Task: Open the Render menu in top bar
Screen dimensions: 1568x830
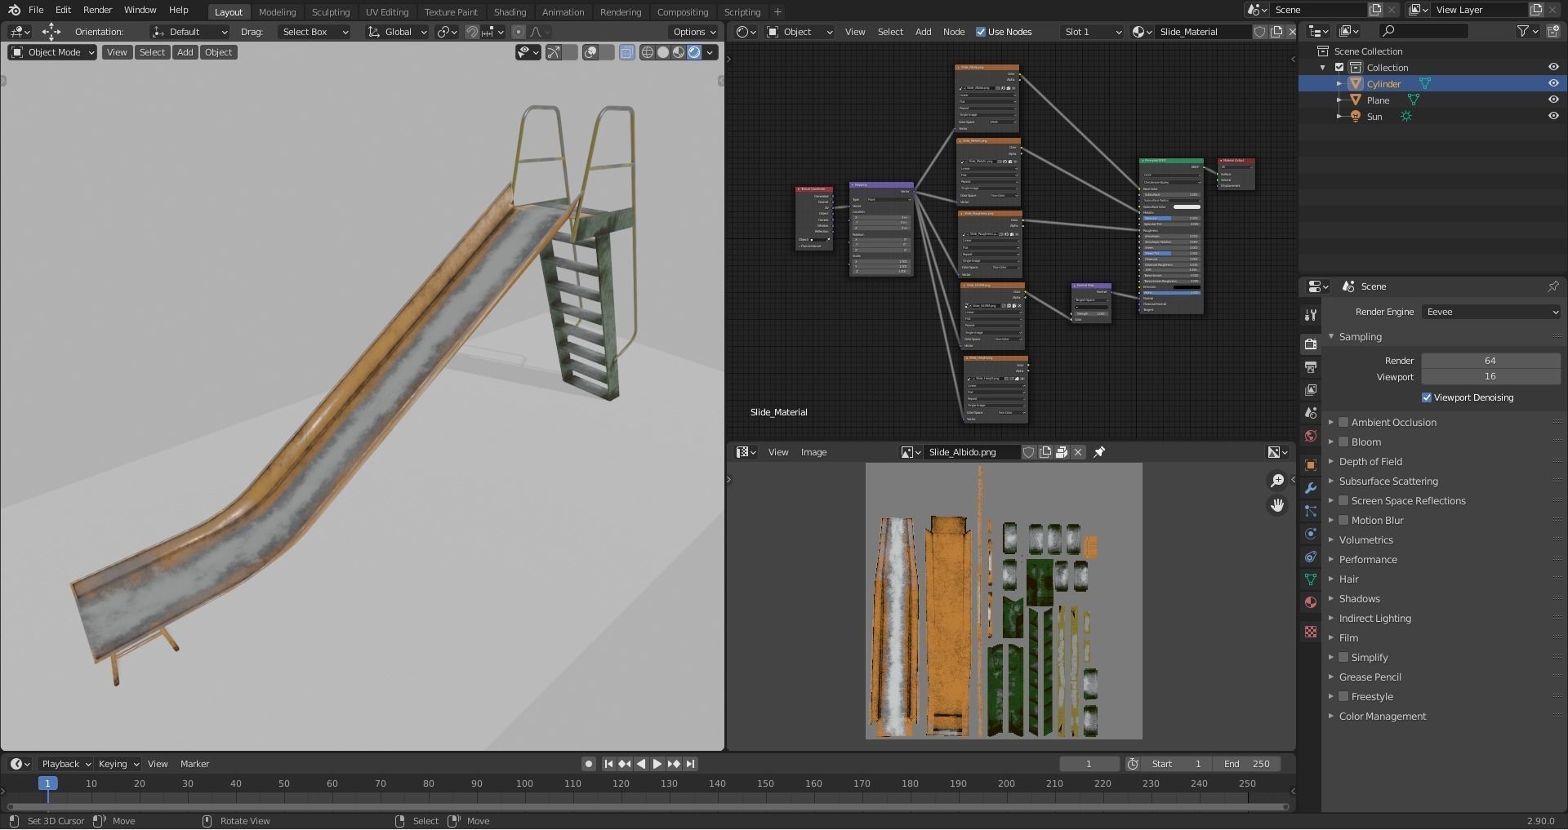Action: 97,10
